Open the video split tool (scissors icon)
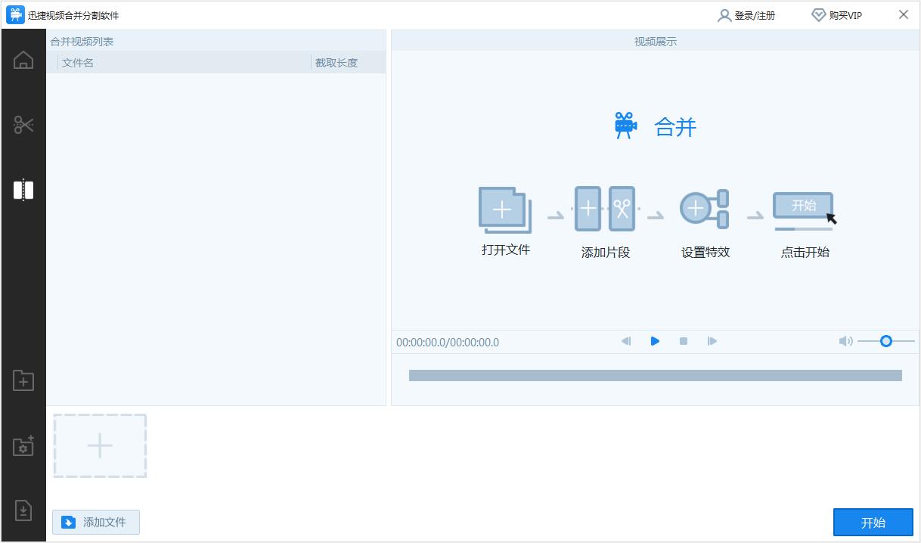 point(23,123)
